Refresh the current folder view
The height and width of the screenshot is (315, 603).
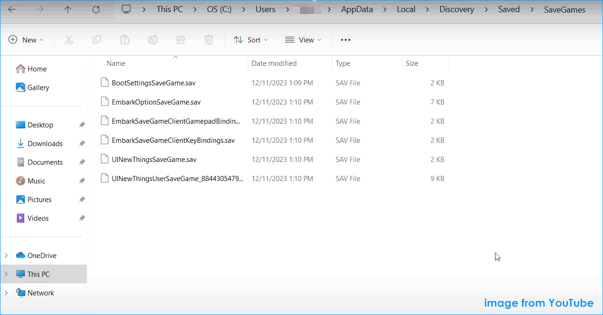coord(96,9)
